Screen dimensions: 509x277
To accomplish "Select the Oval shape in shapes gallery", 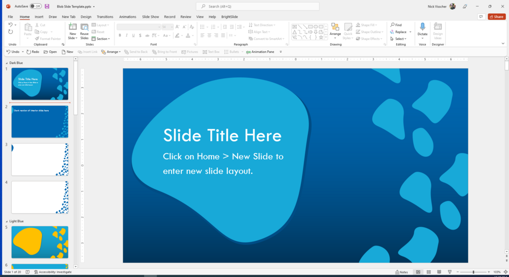I will (x=316, y=27).
